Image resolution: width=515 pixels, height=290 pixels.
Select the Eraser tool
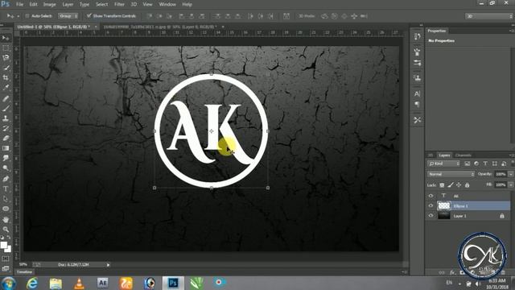(x=6, y=138)
